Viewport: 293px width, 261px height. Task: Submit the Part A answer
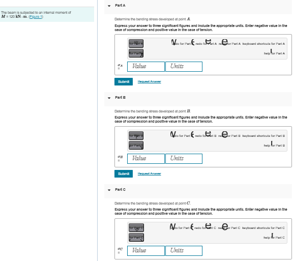pos(124,82)
